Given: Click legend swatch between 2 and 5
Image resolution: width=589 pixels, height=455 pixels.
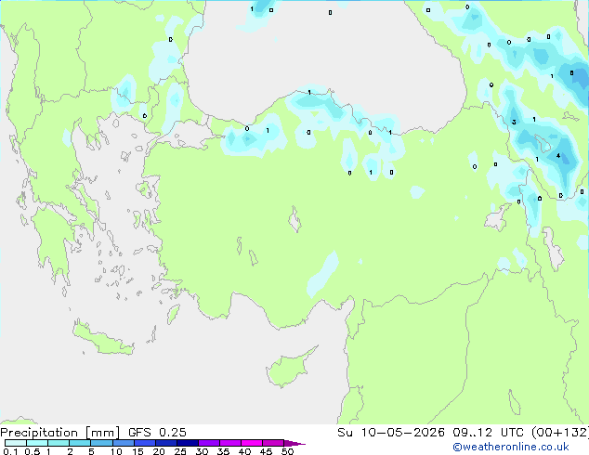Looking at the screenshot, I should click(80, 443).
